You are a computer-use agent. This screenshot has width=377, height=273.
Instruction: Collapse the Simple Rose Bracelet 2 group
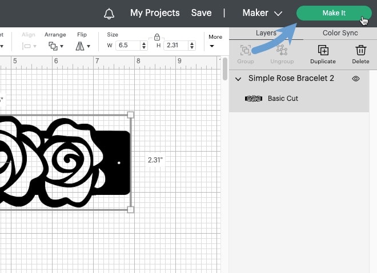click(238, 79)
